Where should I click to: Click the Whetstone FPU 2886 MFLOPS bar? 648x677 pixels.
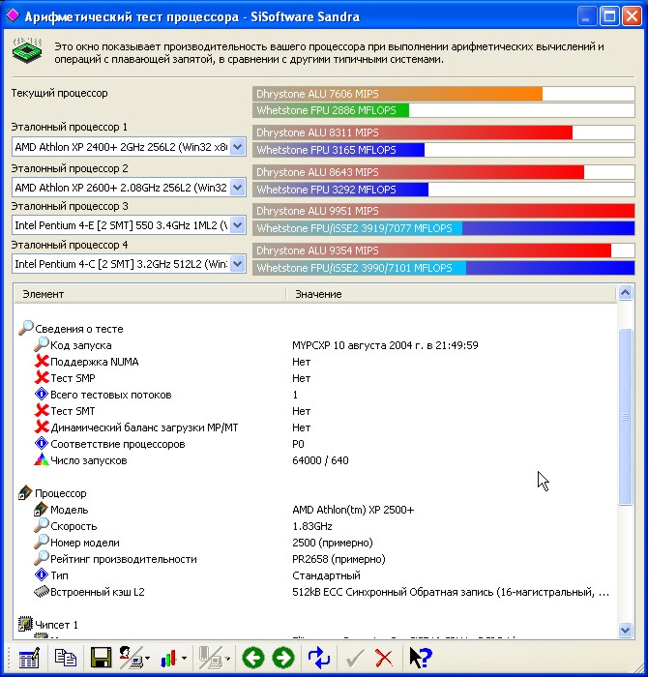(x=443, y=110)
